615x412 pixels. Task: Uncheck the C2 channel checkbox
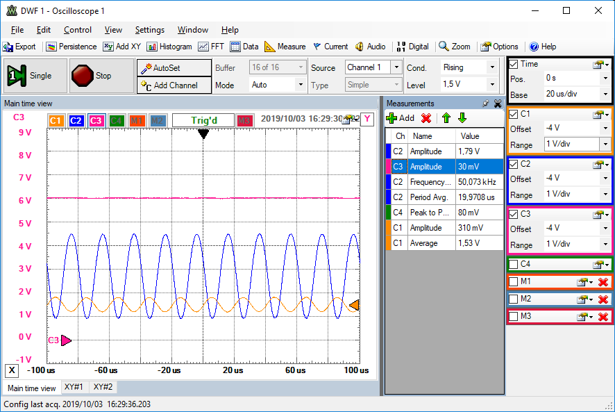514,164
